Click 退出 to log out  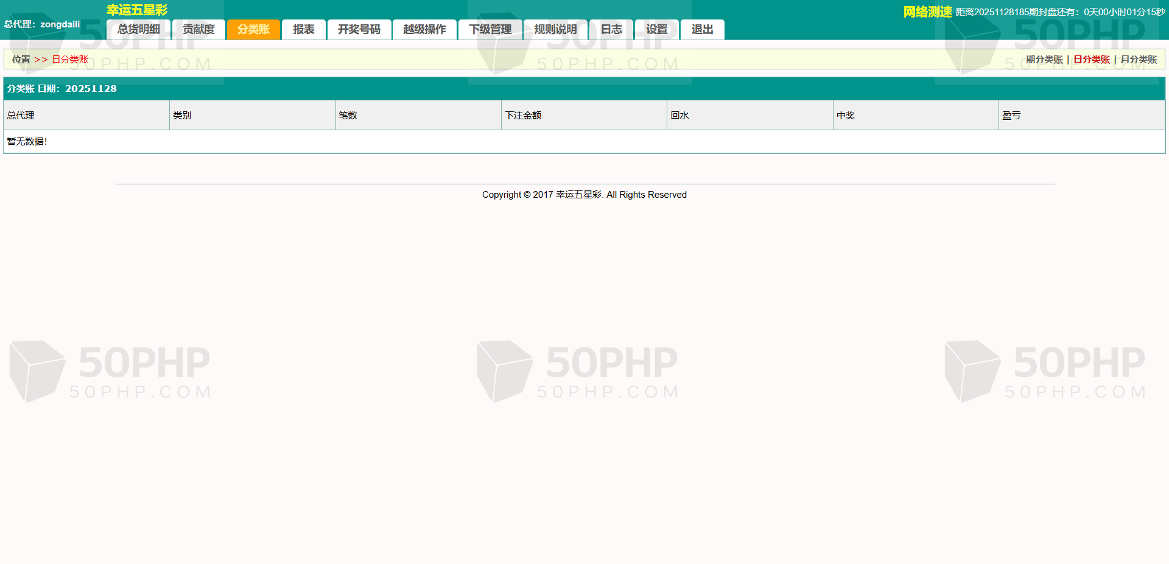click(x=702, y=29)
